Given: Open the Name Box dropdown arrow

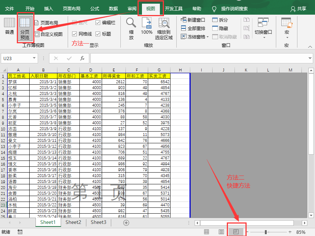Looking at the screenshot, I should [34, 58].
